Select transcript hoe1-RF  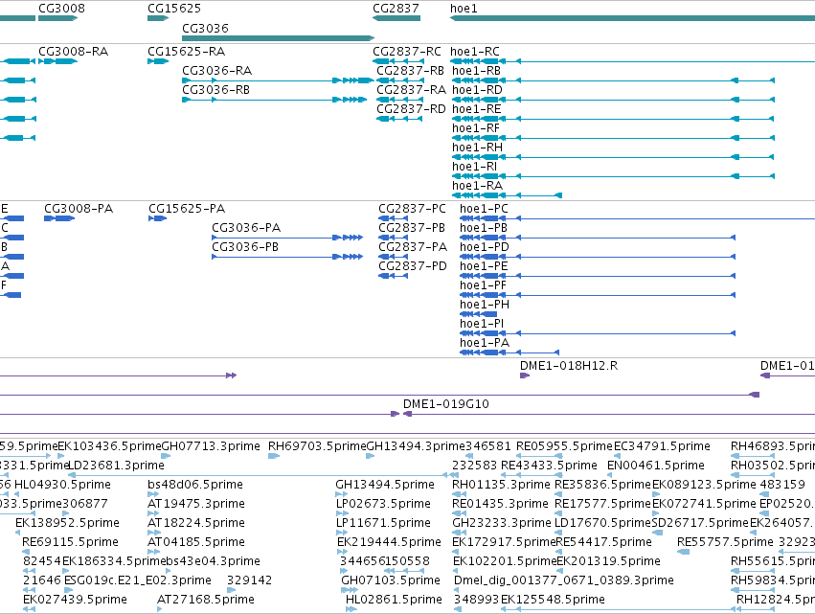tap(476, 128)
